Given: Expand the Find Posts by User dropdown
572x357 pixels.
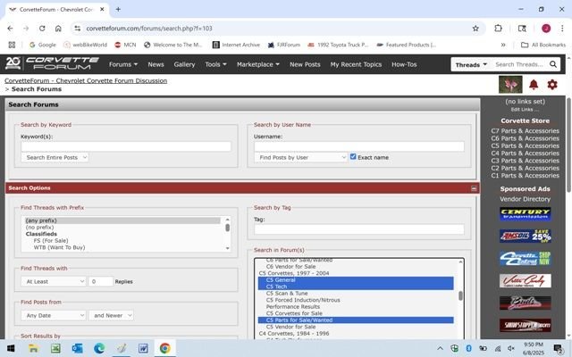Looking at the screenshot, I should (300, 157).
